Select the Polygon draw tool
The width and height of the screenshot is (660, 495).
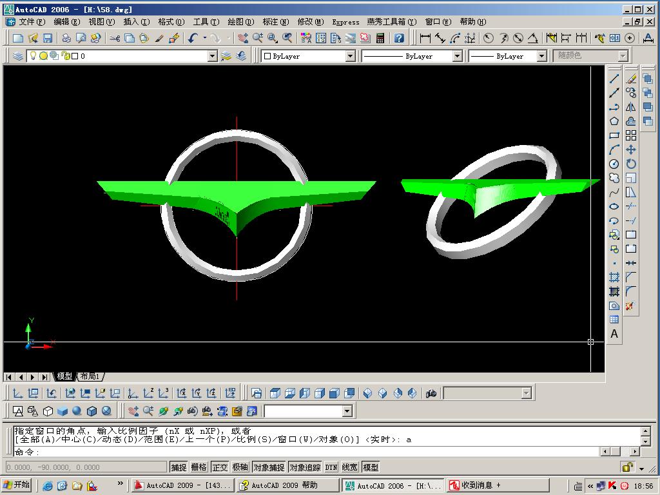[614, 121]
